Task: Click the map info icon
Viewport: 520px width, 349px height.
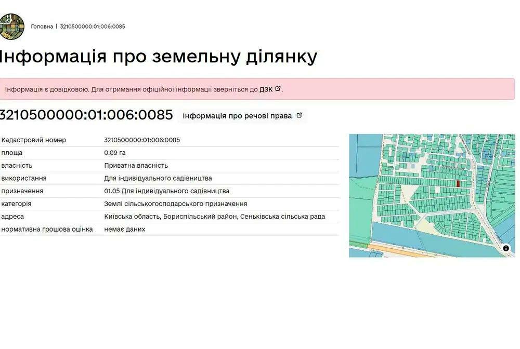Action: pyautogui.click(x=506, y=248)
